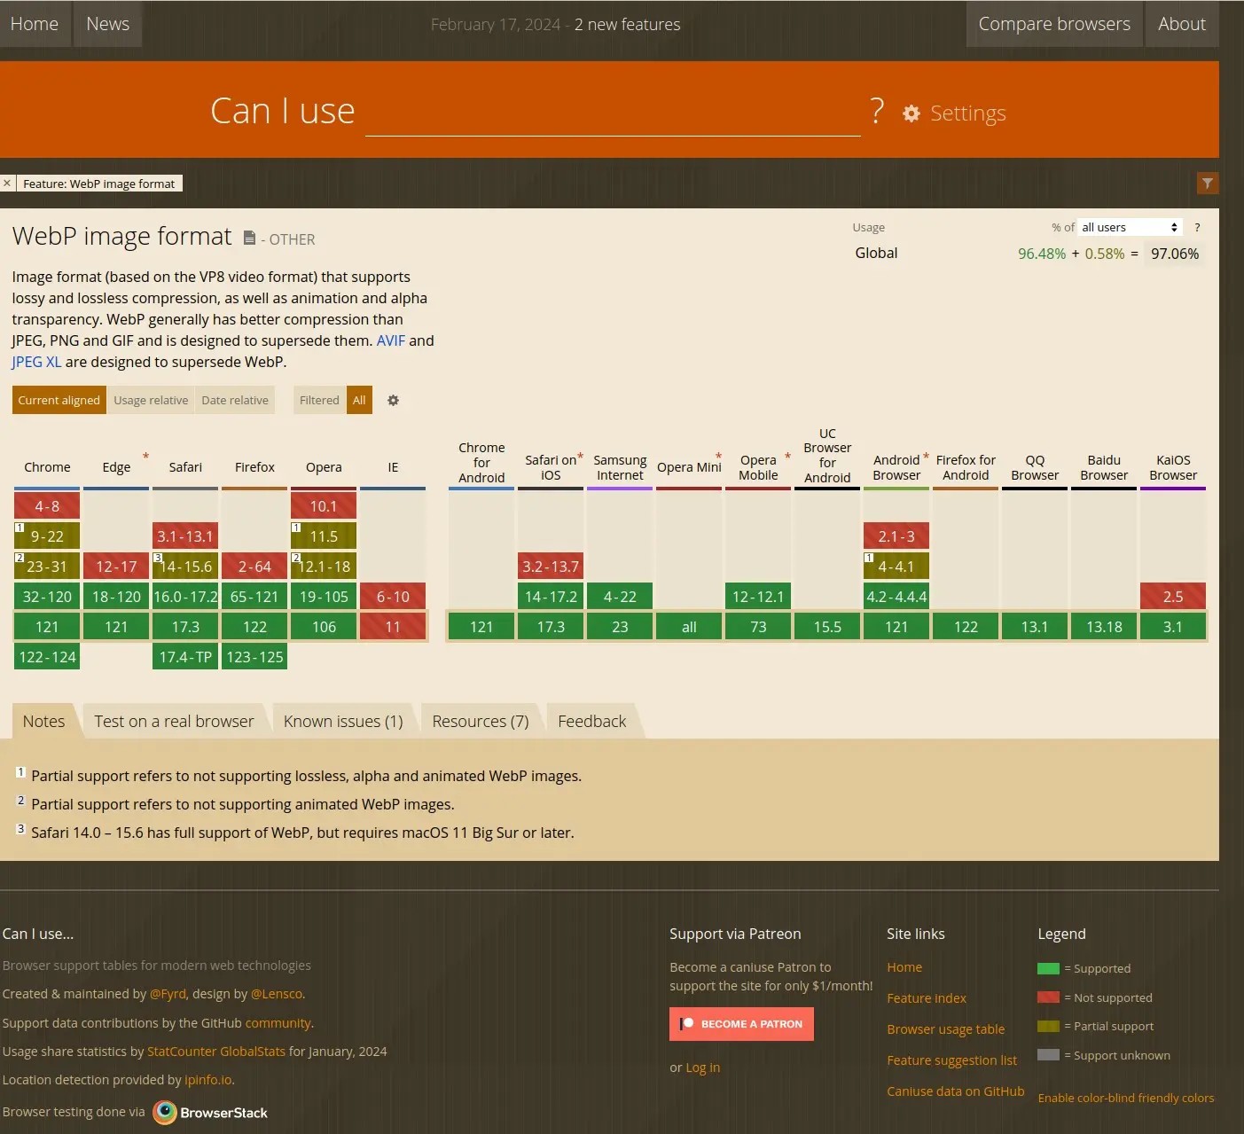Open the GitHub community link
This screenshot has width=1244, height=1134.
pyautogui.click(x=278, y=1023)
